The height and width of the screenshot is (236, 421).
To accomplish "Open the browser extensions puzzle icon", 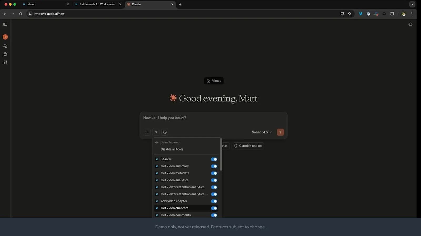I will pyautogui.click(x=392, y=14).
